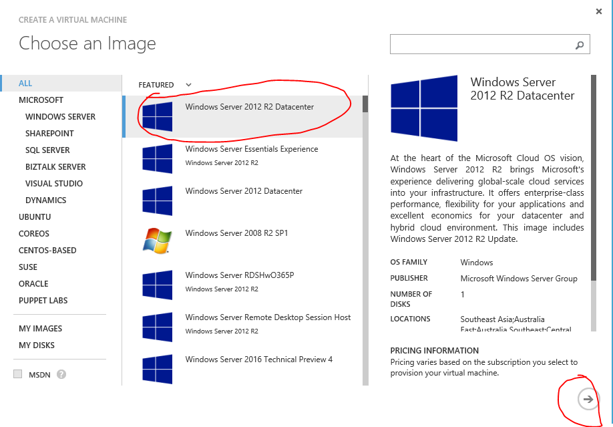Click the details pane scrollbar thumb
Image resolution: width=613 pixels, height=427 pixels.
tap(594, 178)
